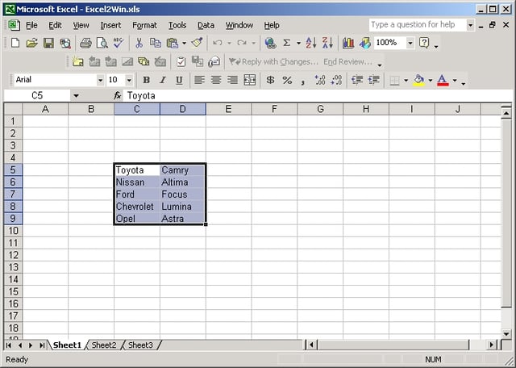The image size is (516, 368).
Task: Open the File menu
Action: point(31,25)
